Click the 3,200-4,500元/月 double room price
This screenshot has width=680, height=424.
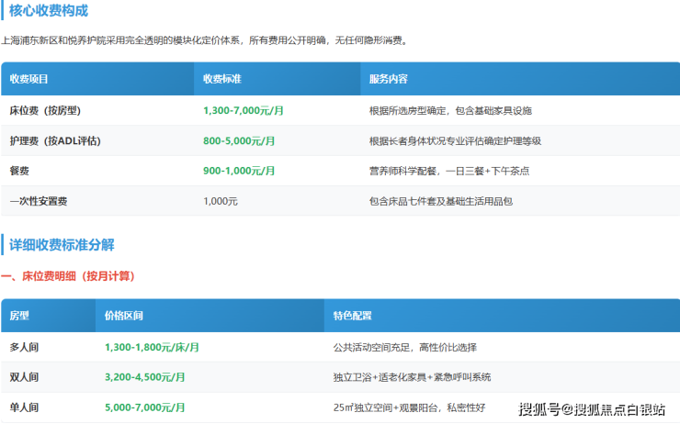(x=144, y=377)
